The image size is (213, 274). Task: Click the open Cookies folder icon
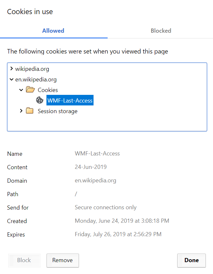[30, 89]
